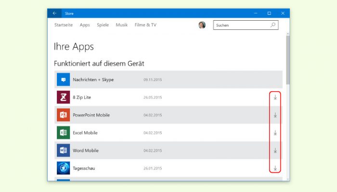This screenshot has width=337, height=192.
Task: Open PowerPoint Mobile app name
Action: pos(91,115)
